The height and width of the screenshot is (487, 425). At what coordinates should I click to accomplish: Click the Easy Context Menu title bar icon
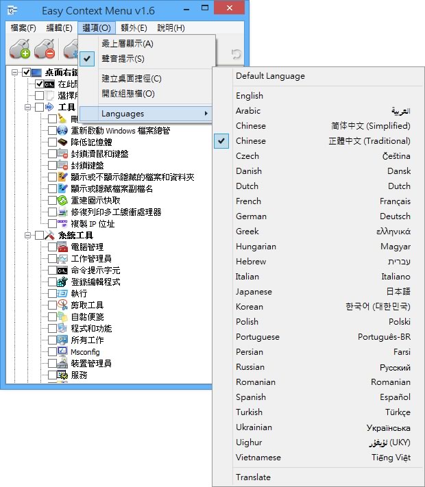click(x=12, y=10)
